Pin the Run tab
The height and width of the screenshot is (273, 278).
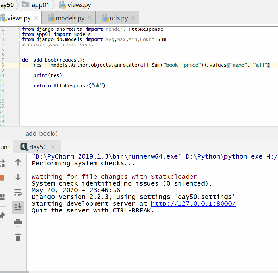tap(2, 215)
